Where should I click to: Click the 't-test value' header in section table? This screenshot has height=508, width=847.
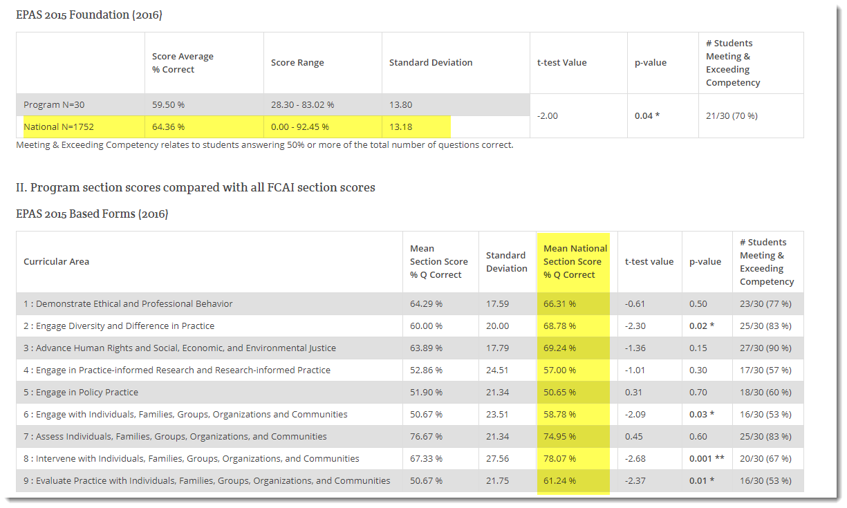point(649,261)
